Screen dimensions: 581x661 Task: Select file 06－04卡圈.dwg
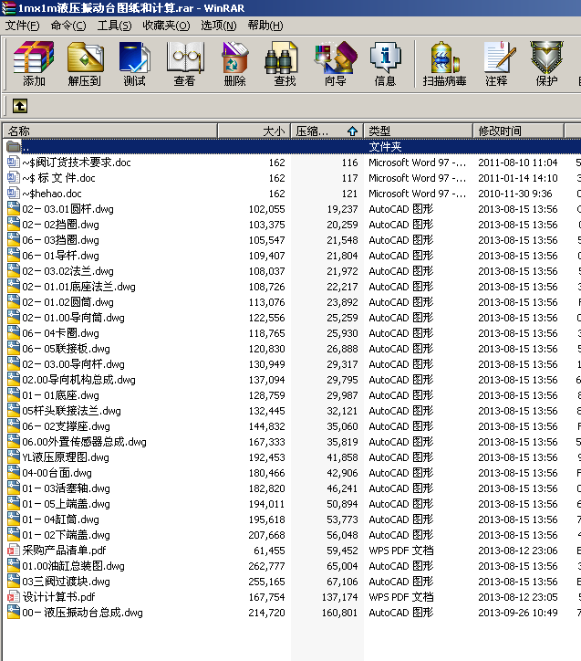[x=60, y=333]
